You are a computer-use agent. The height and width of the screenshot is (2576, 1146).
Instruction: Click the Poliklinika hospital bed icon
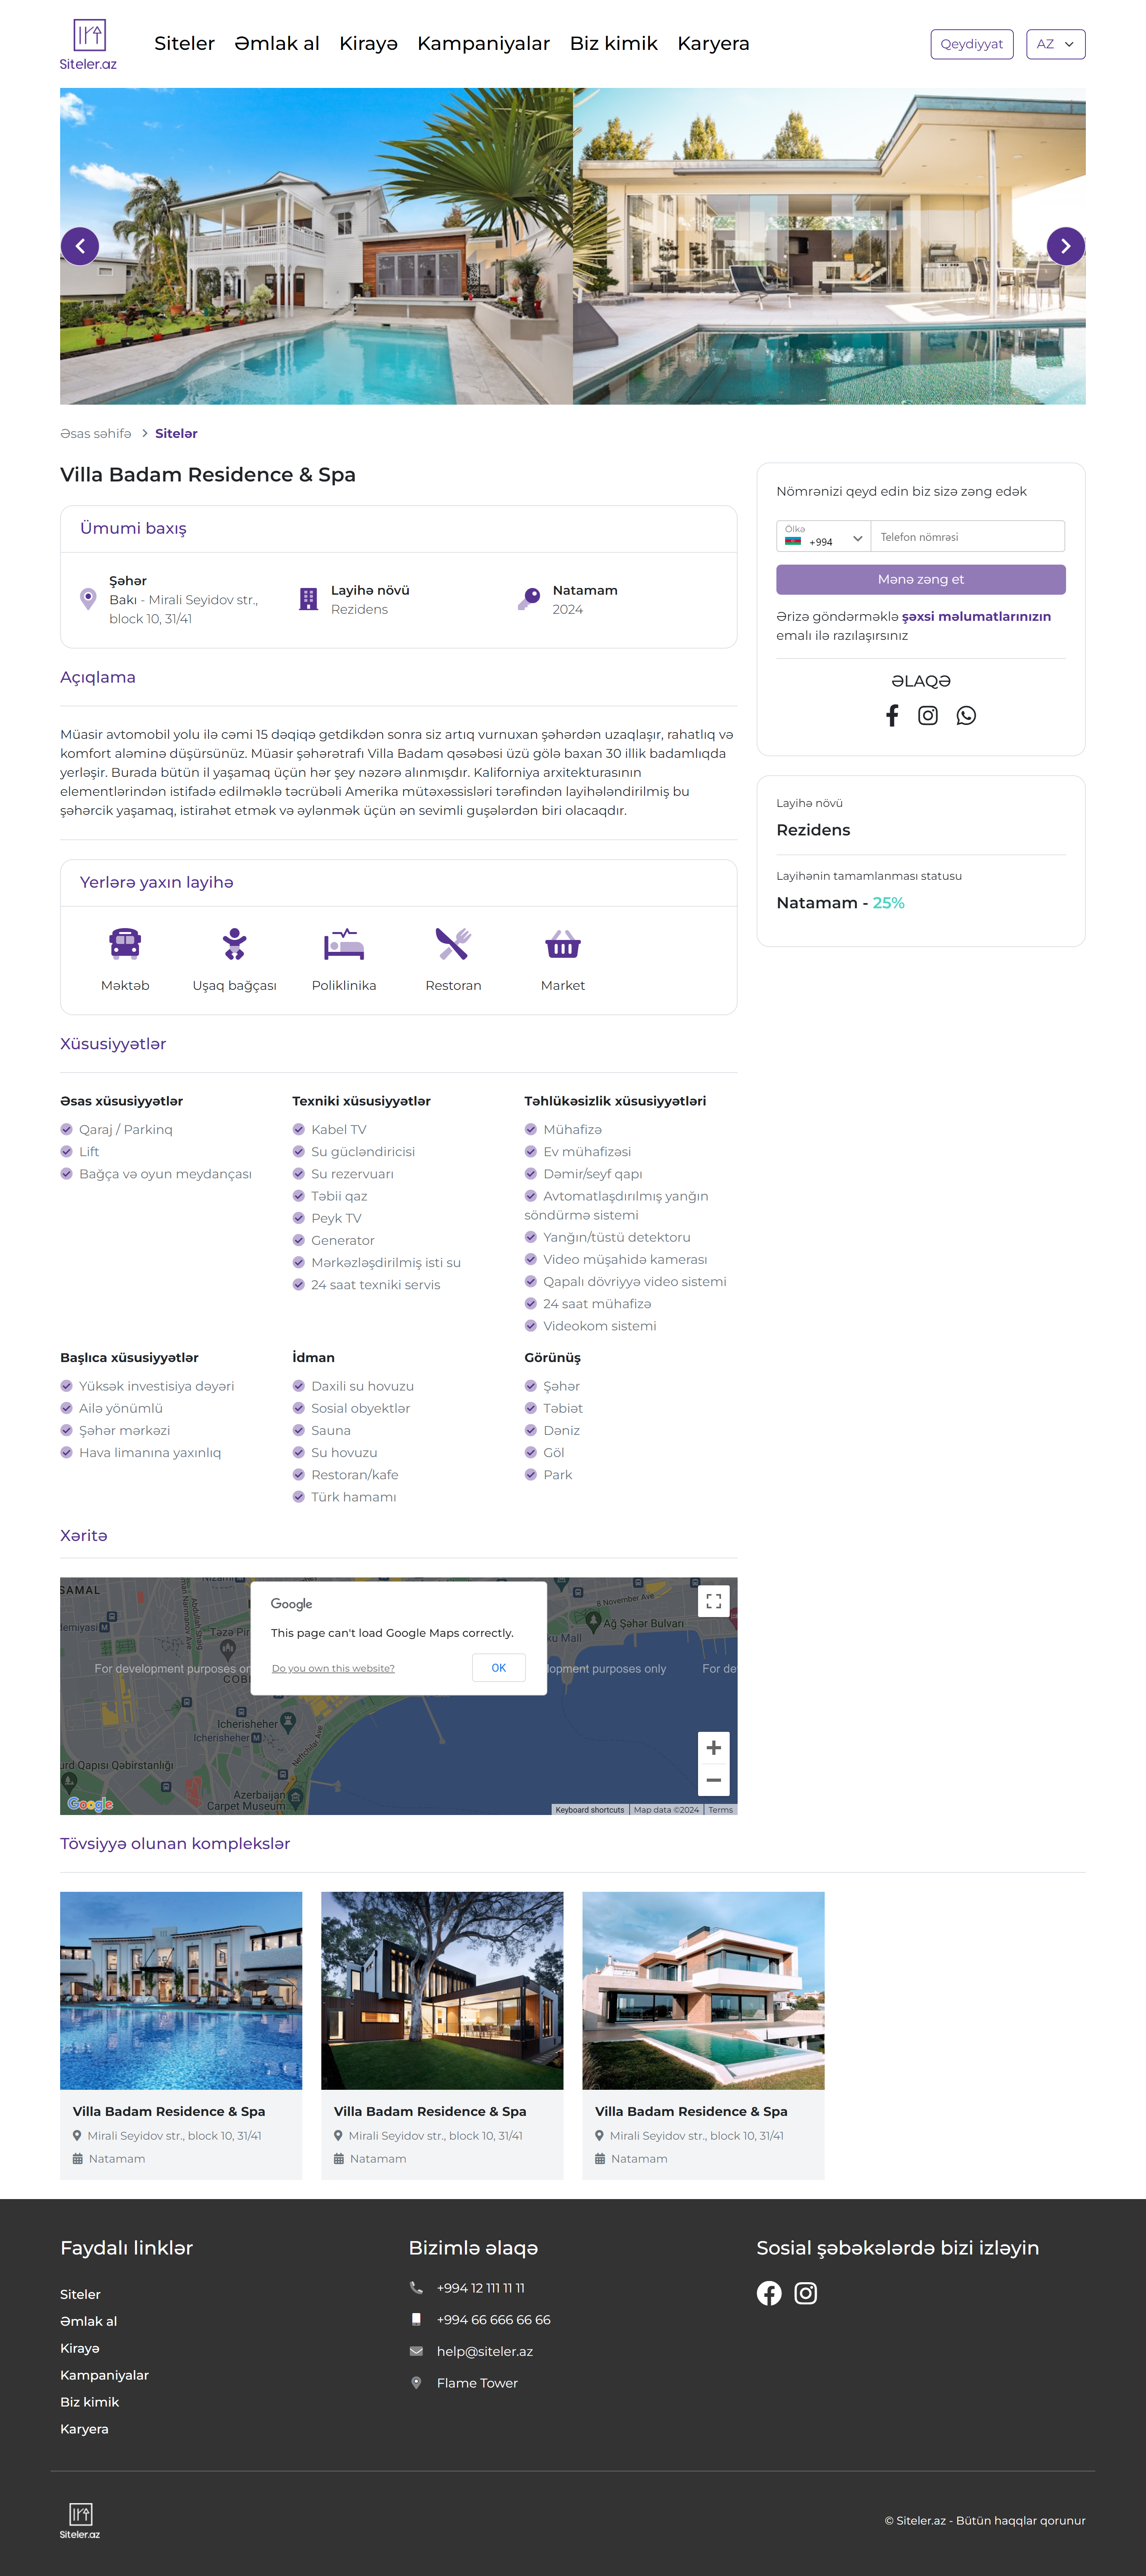click(344, 943)
